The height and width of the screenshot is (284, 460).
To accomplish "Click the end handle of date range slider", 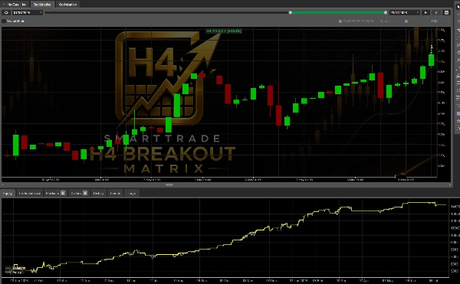I will (x=386, y=12).
